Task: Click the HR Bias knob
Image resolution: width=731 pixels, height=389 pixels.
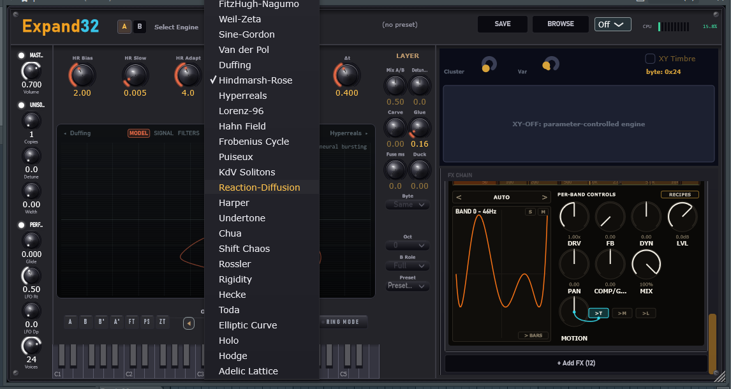Action: coord(82,75)
